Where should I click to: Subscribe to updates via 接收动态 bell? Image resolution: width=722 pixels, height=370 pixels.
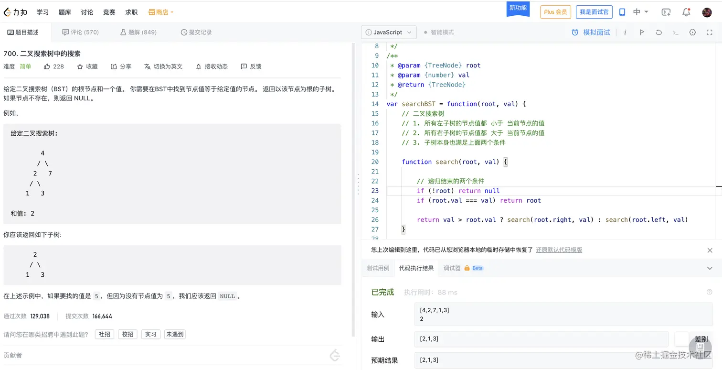pyautogui.click(x=212, y=66)
